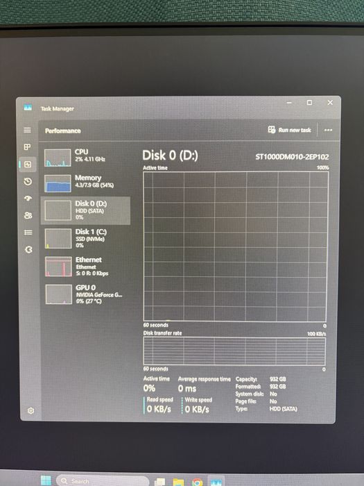Close the Task Manager window

pos(330,103)
